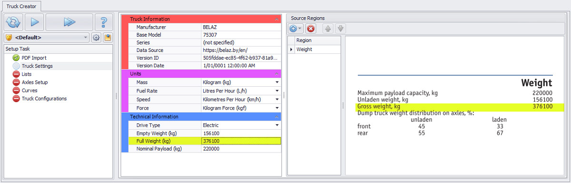Click red stop icon beside Curves
This screenshot has height=183, width=571.
[x=16, y=91]
